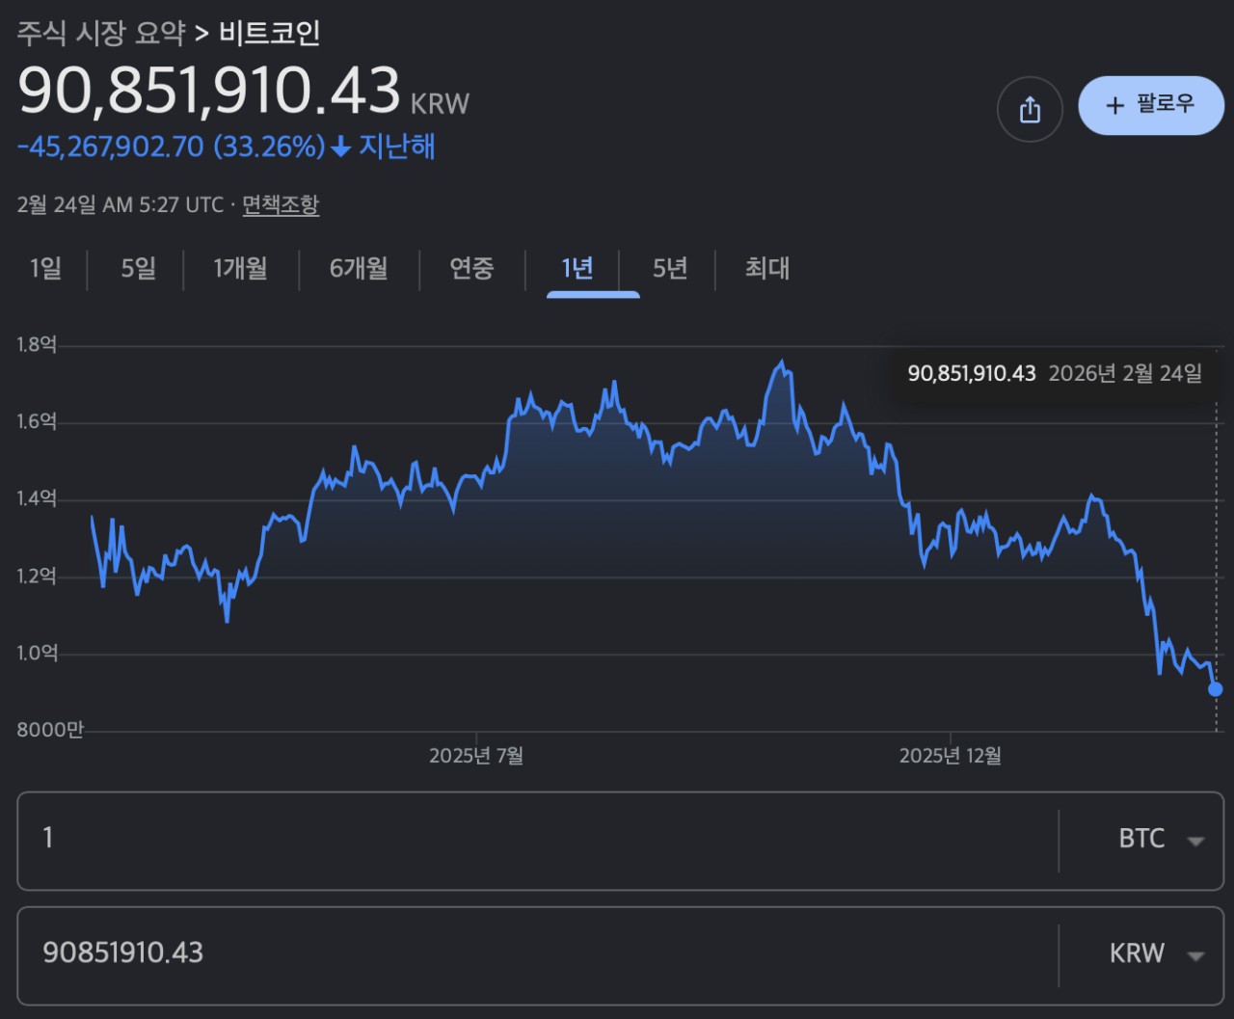The height and width of the screenshot is (1019, 1234).
Task: Click the BTC amount input field
Action: coord(538,840)
